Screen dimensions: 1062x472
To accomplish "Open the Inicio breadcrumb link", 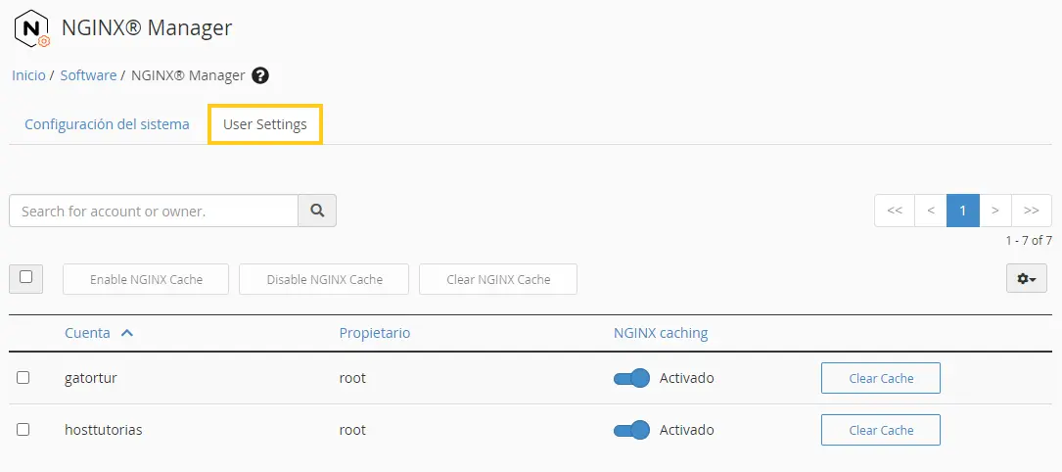I will [x=28, y=75].
